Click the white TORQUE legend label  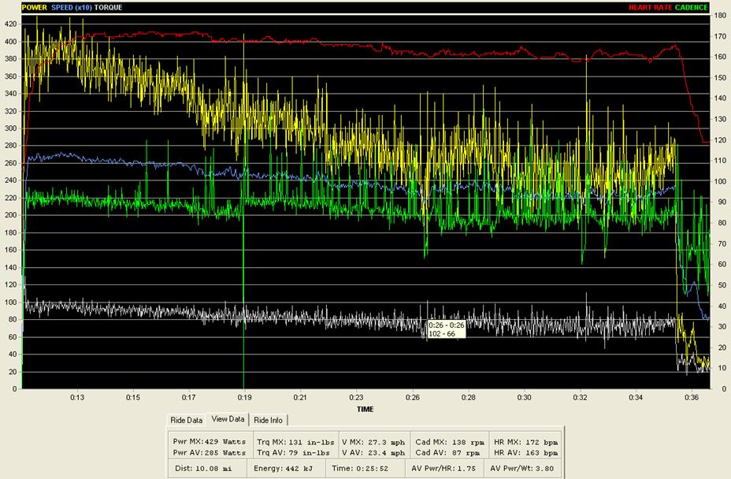tap(108, 7)
